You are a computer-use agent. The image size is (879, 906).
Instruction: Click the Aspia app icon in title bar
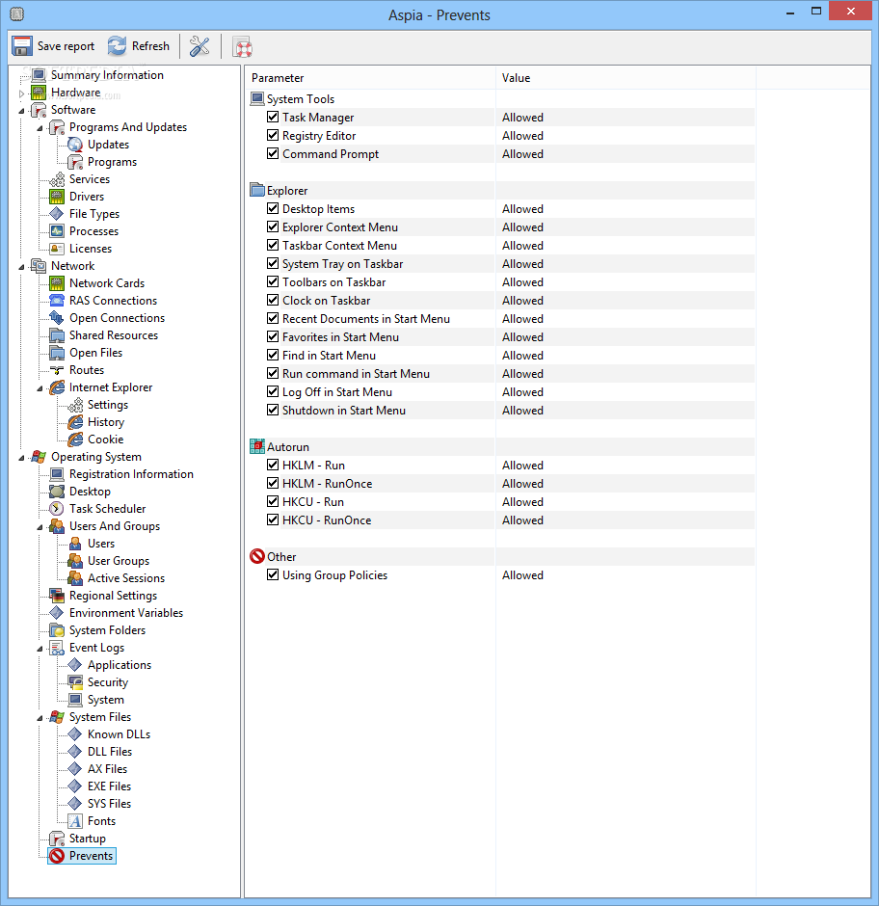click(x=17, y=13)
